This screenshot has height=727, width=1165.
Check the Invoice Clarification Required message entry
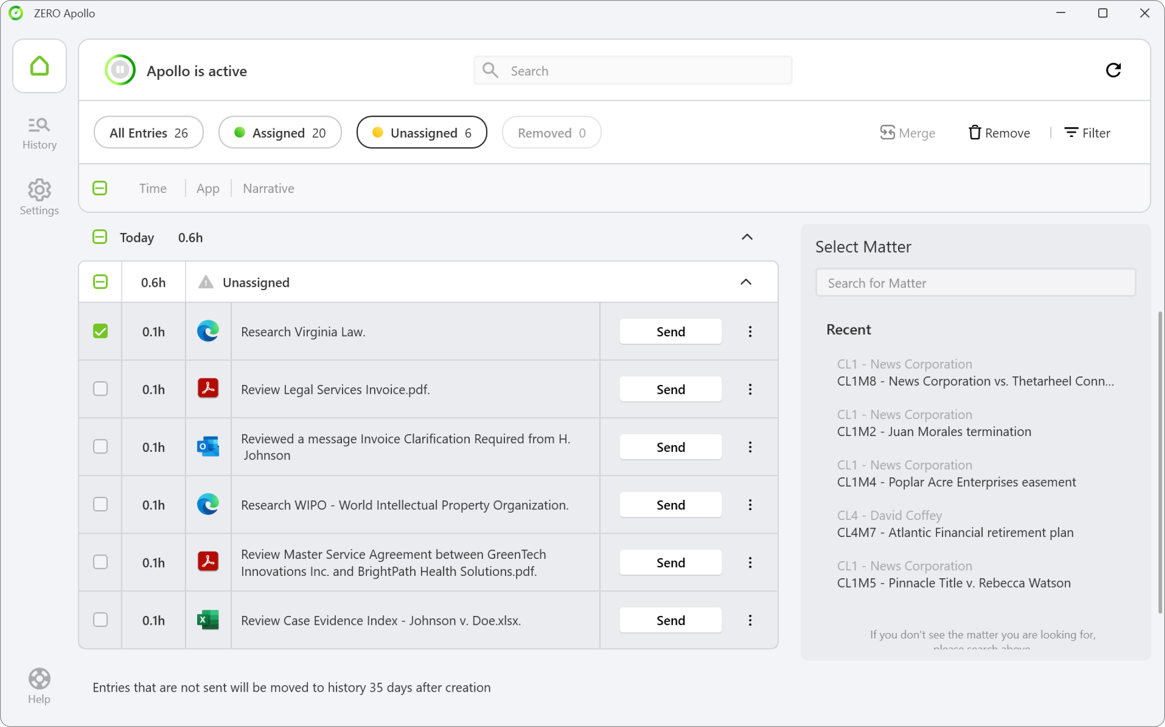[100, 446]
